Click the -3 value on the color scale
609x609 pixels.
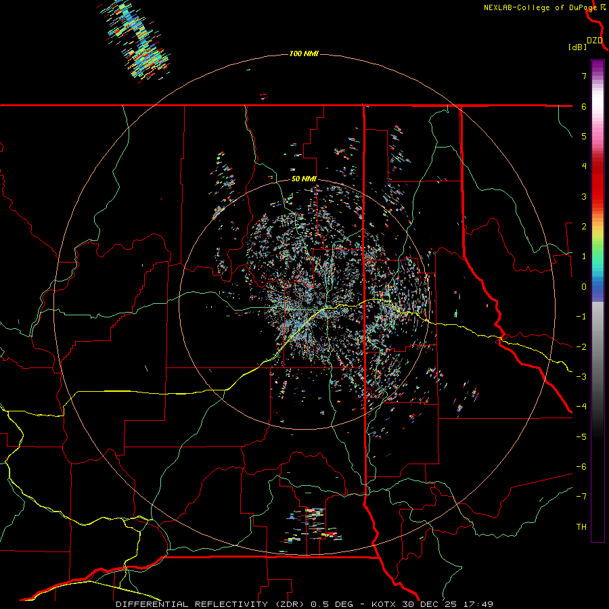(581, 377)
